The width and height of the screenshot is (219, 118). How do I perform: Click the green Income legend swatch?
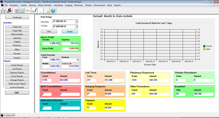coord(204,46)
